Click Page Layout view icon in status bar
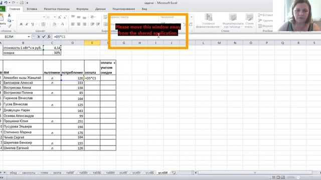Screen dimensions: 321x180 coord(278,177)
